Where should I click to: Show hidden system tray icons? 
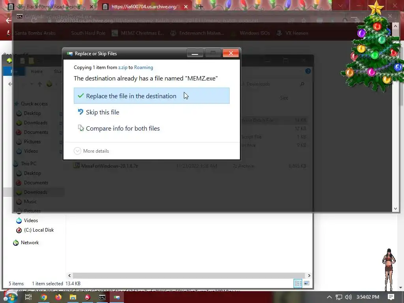tap(329, 297)
